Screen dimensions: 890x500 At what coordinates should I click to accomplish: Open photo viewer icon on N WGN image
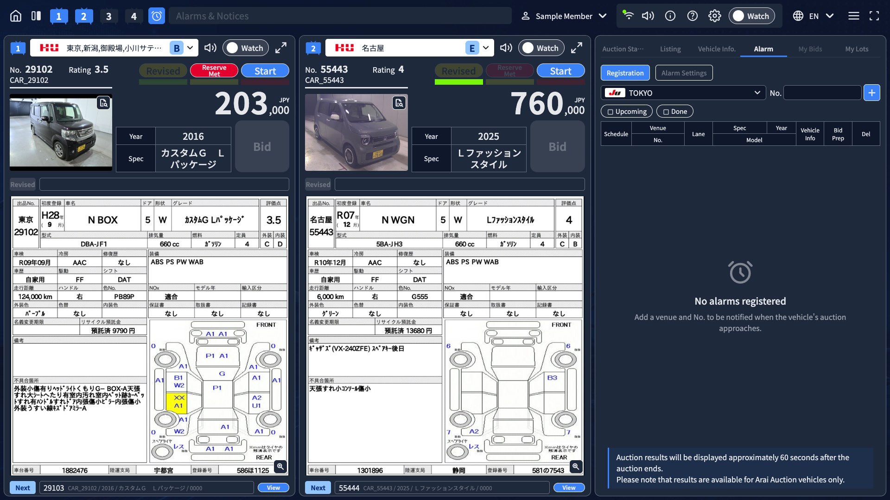[399, 103]
